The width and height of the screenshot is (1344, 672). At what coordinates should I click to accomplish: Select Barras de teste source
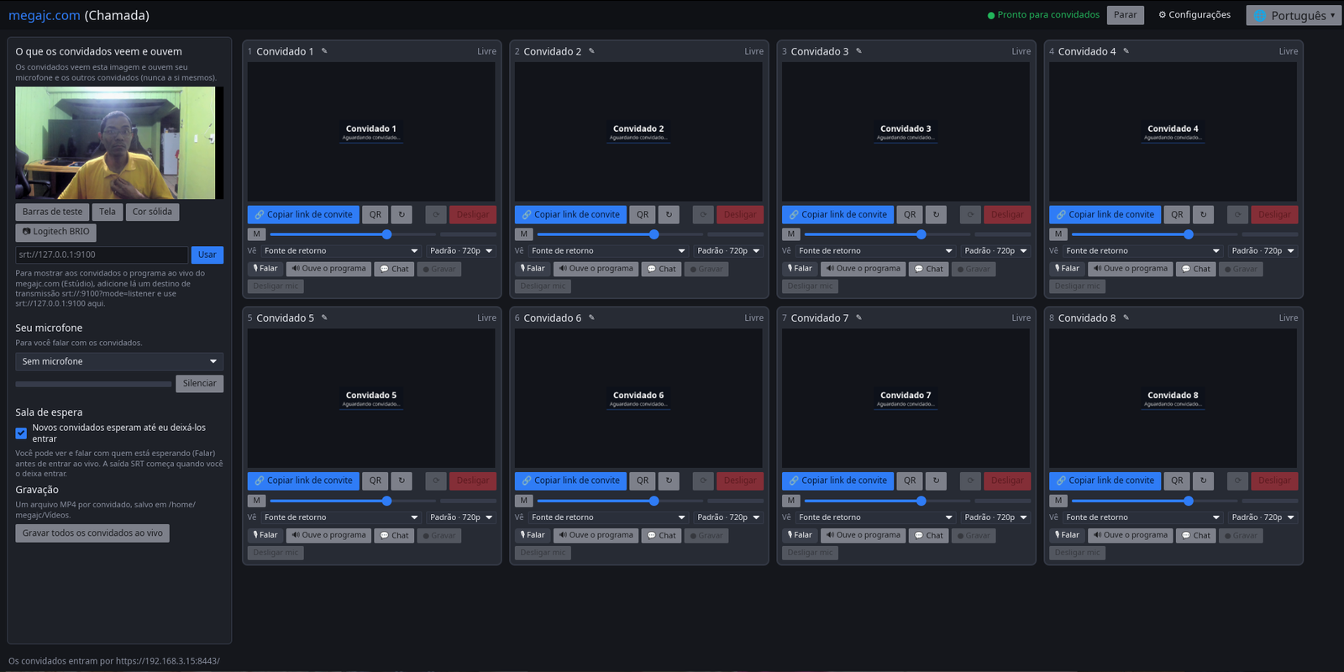tap(52, 212)
